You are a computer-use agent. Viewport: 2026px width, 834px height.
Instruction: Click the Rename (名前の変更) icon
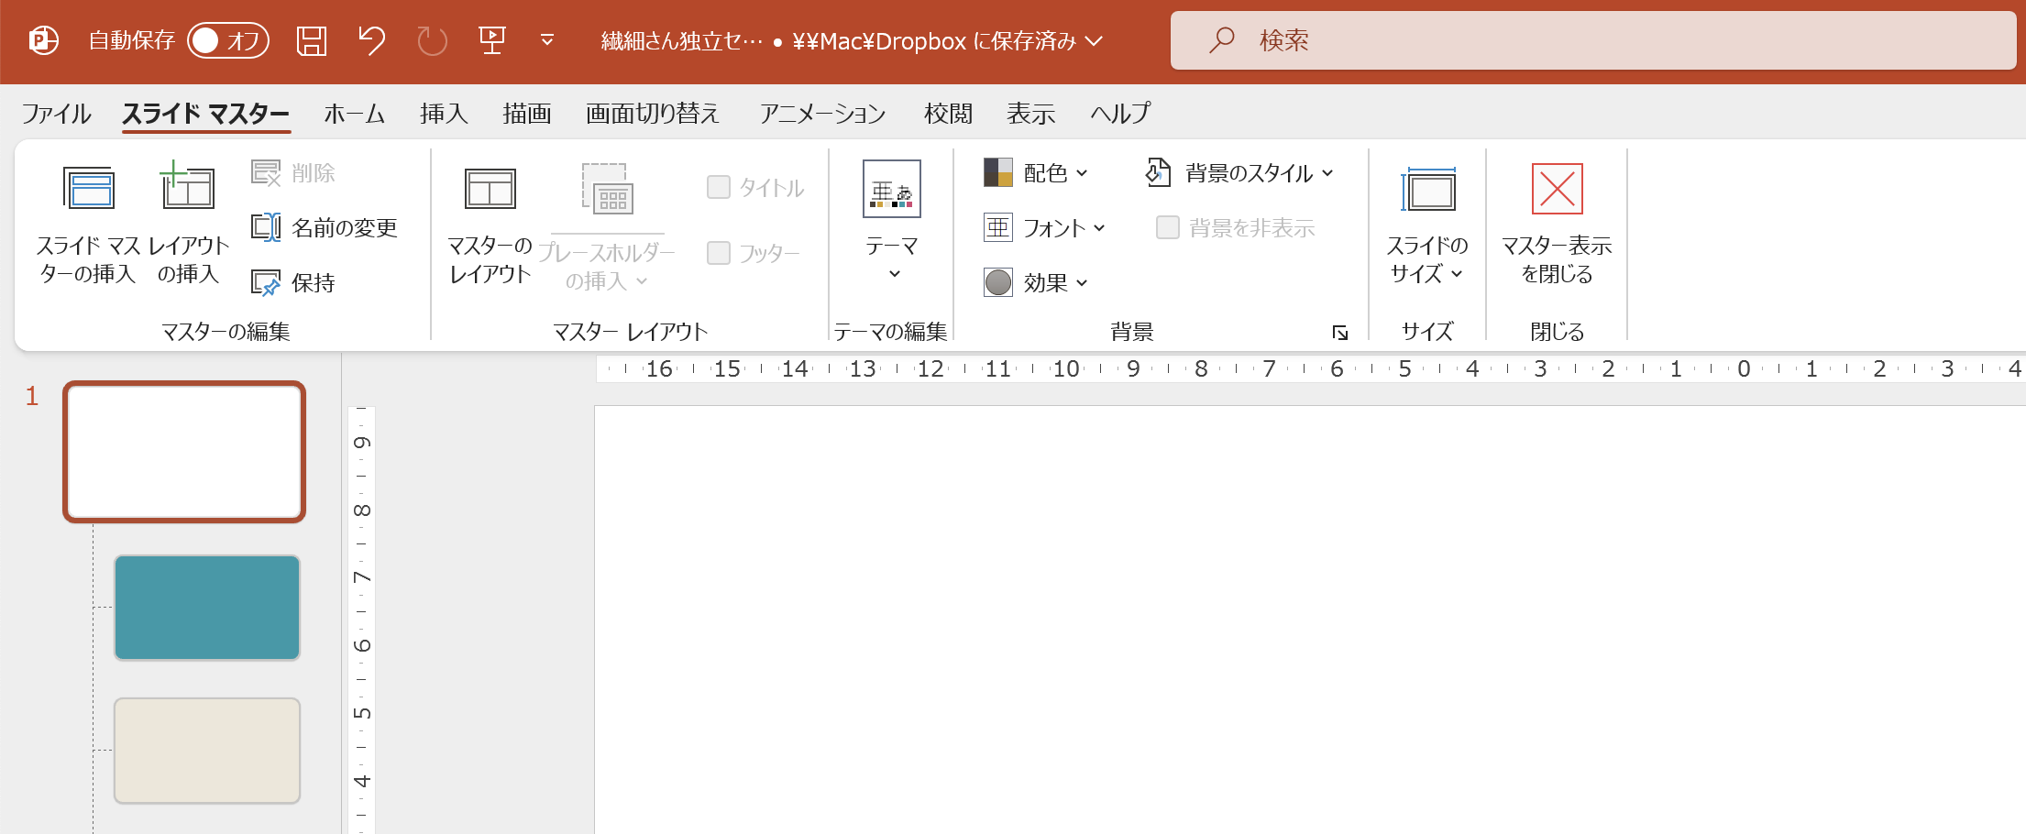click(x=266, y=227)
